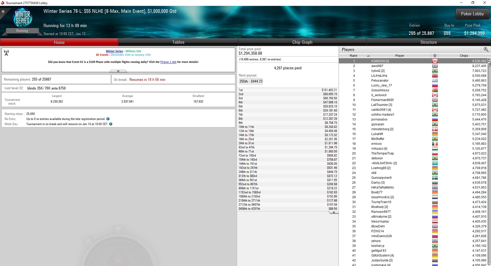
Task: Sort by Chips column header
Action: pyautogui.click(x=464, y=56)
